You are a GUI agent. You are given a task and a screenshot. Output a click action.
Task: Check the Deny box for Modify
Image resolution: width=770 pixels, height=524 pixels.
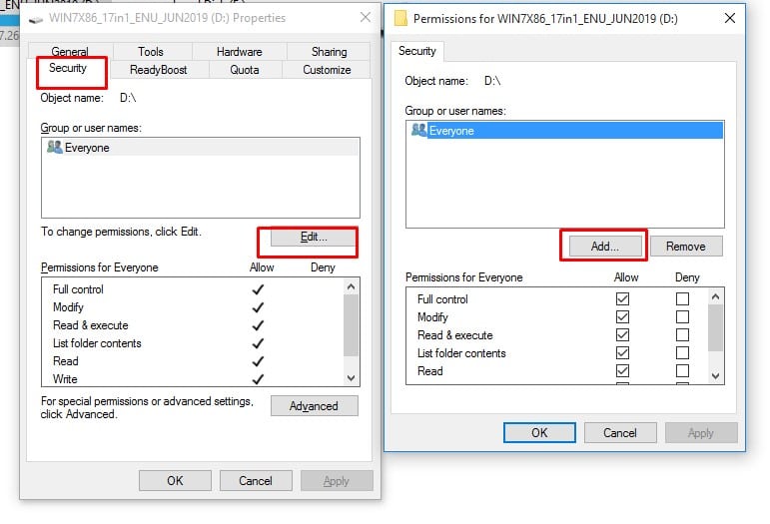coord(682,317)
